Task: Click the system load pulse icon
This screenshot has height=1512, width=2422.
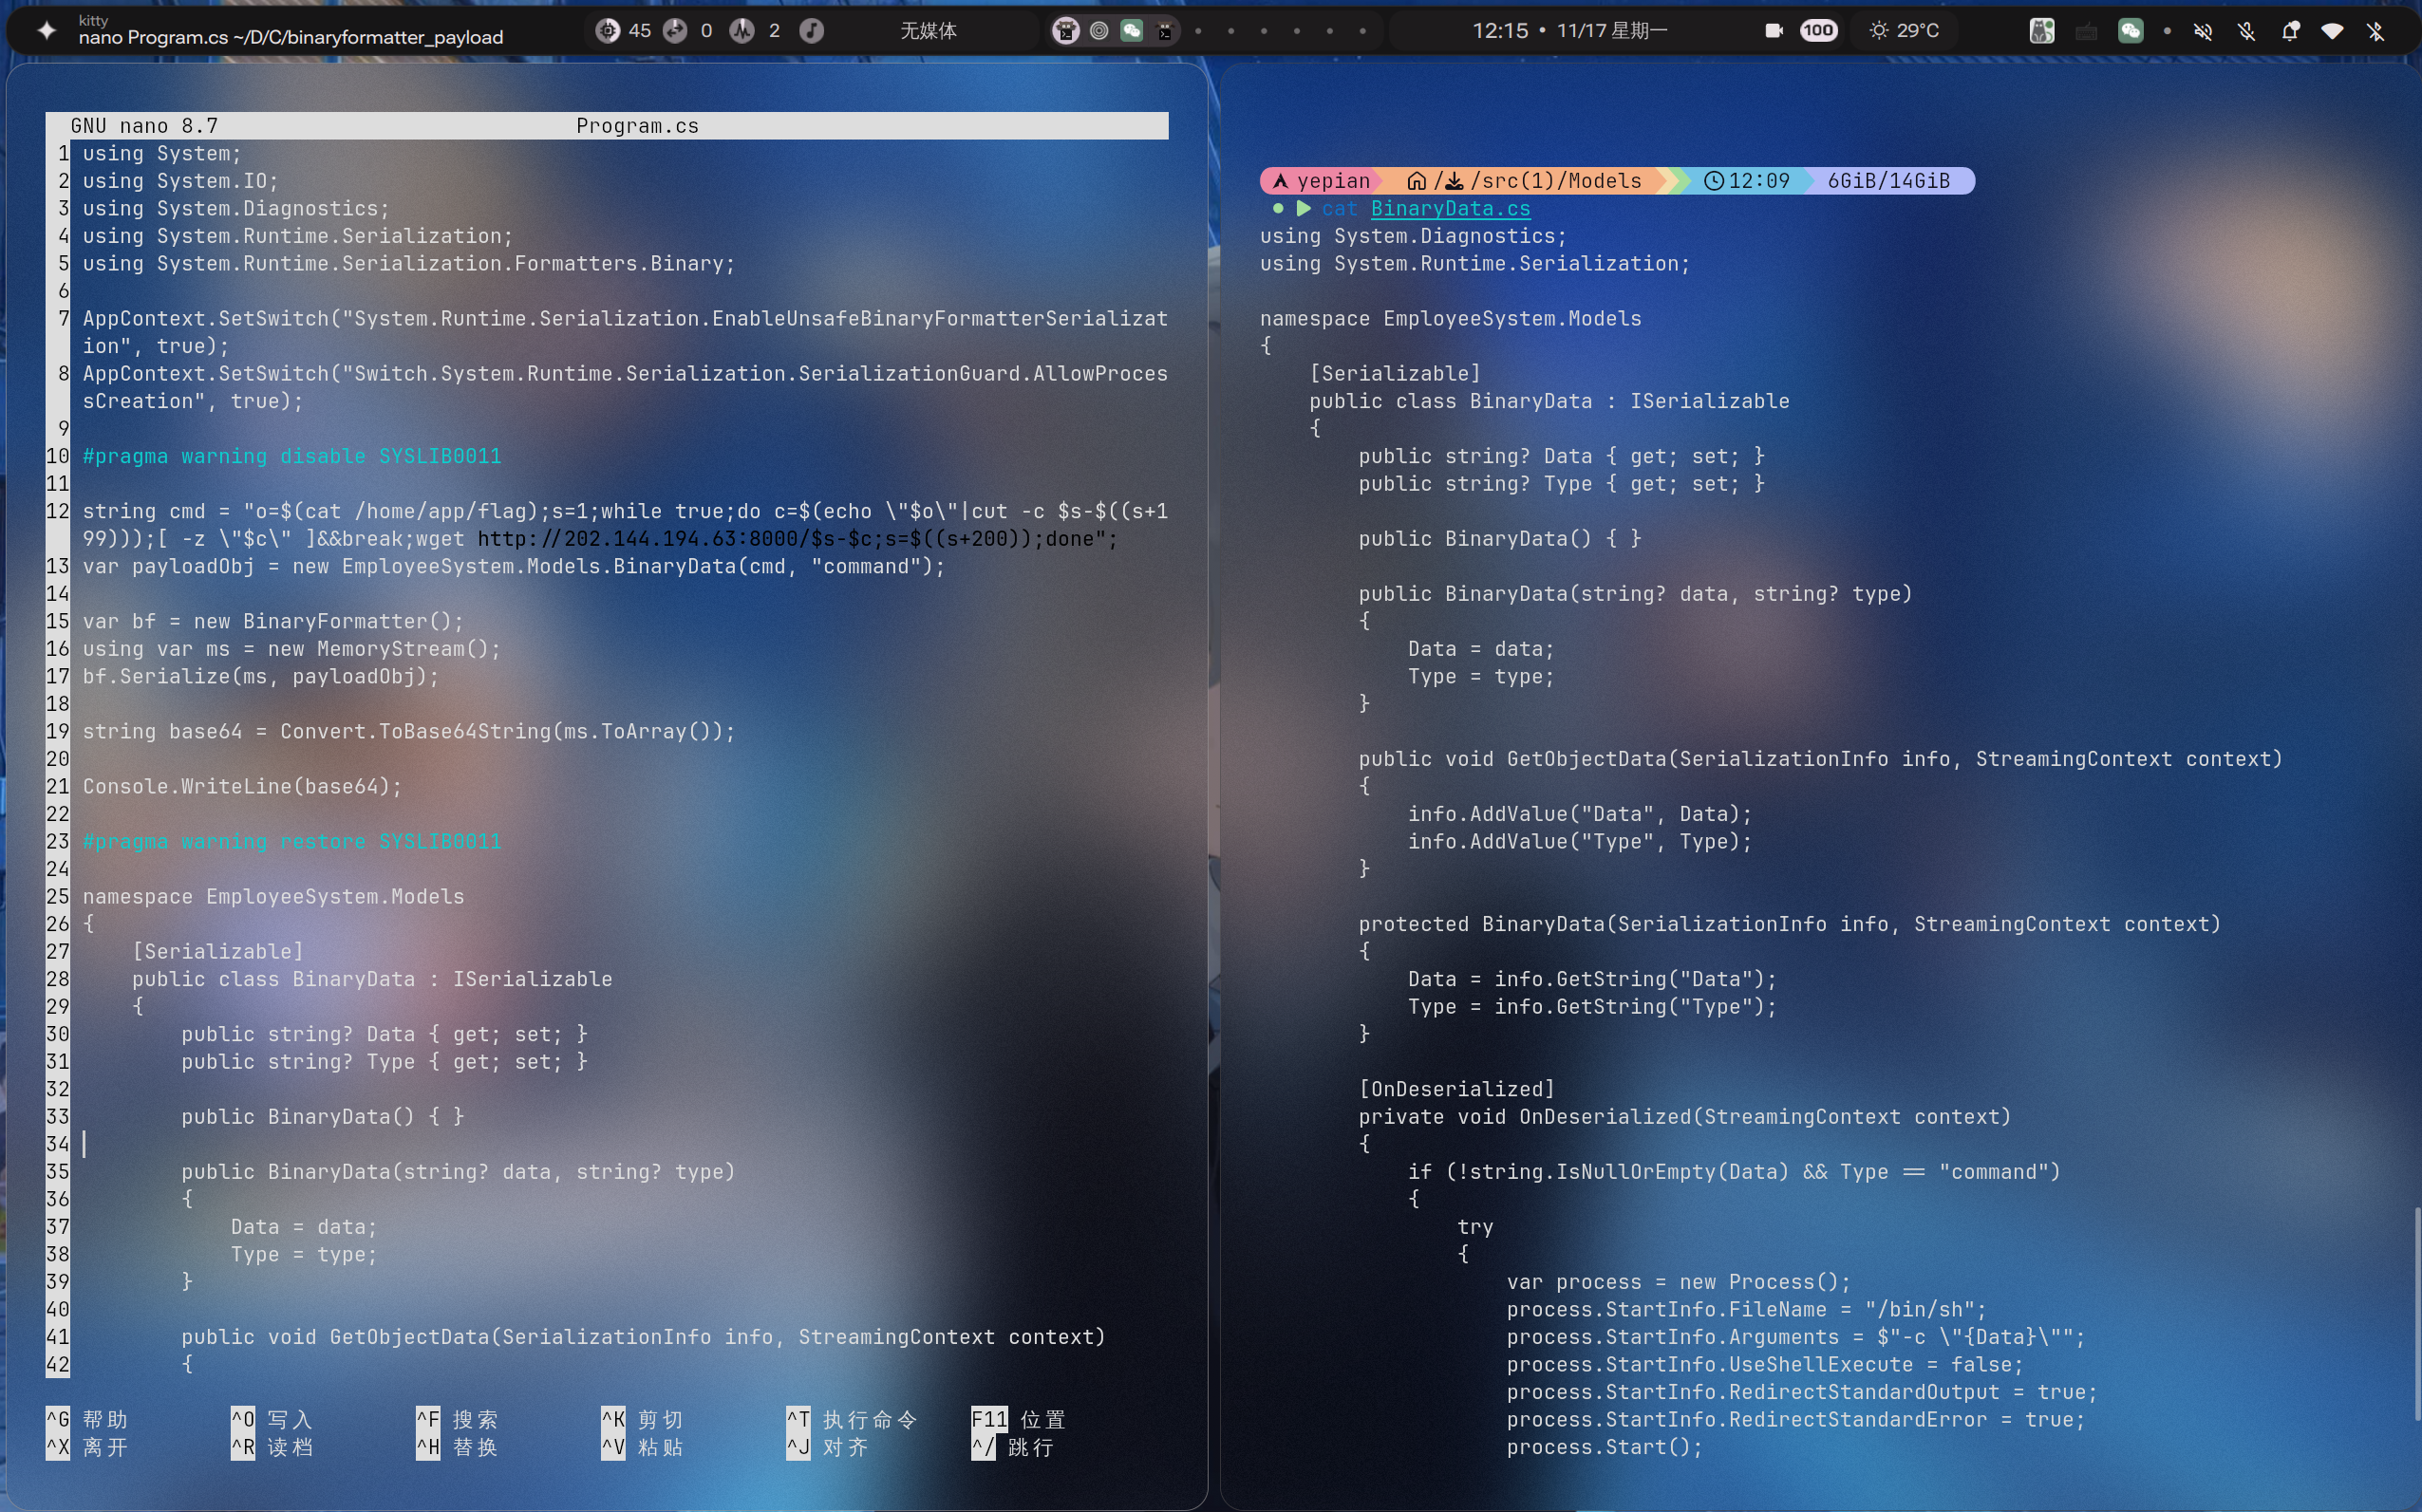Action: tap(742, 31)
